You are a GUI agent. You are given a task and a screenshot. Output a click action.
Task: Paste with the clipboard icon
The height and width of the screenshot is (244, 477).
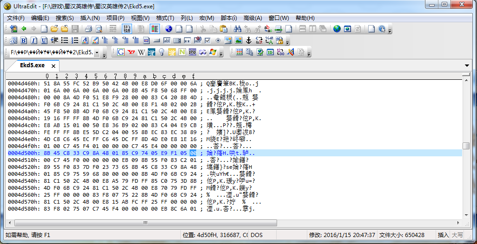tap(224, 29)
